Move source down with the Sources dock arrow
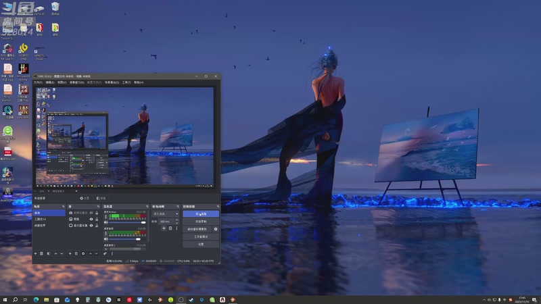This screenshot has width=541, height=304. point(96,254)
